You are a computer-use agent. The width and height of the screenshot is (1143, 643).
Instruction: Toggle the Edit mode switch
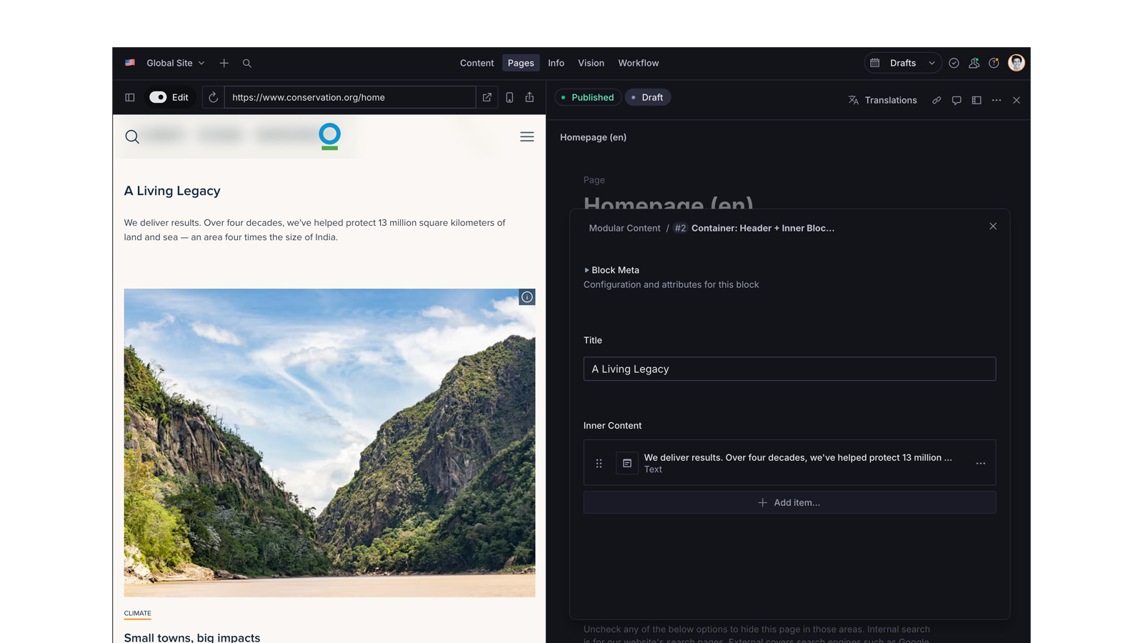(158, 97)
